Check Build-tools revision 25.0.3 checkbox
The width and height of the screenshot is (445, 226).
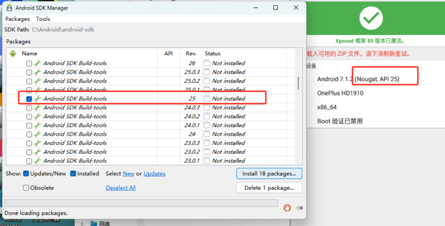(29, 72)
